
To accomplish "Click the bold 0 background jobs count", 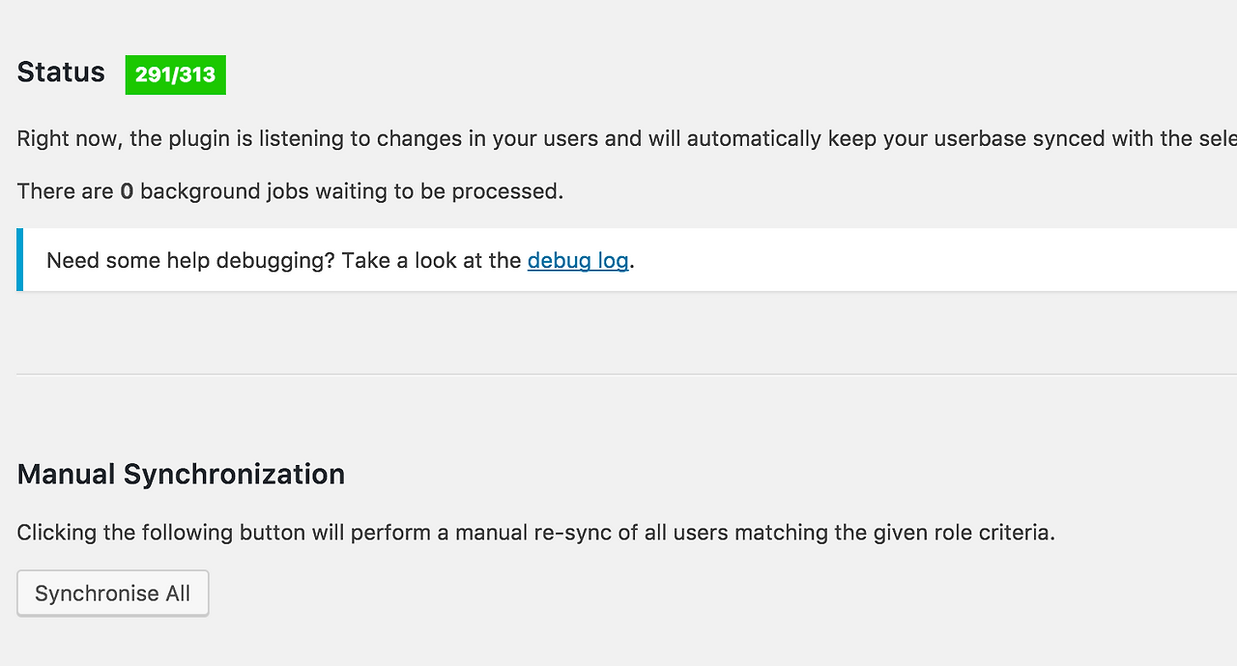I will tap(127, 191).
